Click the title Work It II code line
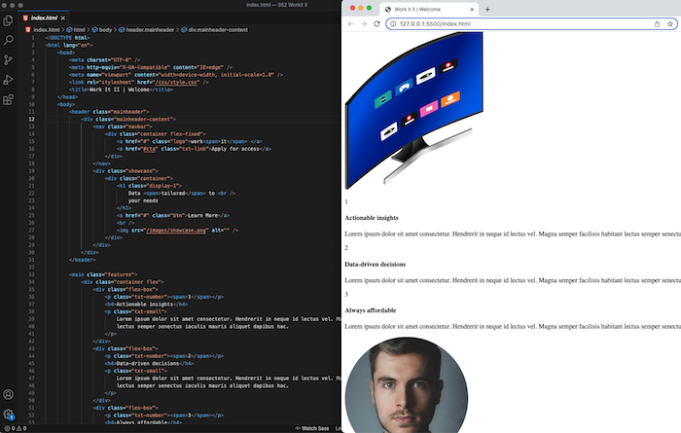The height and width of the screenshot is (433, 681). pyautogui.click(x=121, y=90)
